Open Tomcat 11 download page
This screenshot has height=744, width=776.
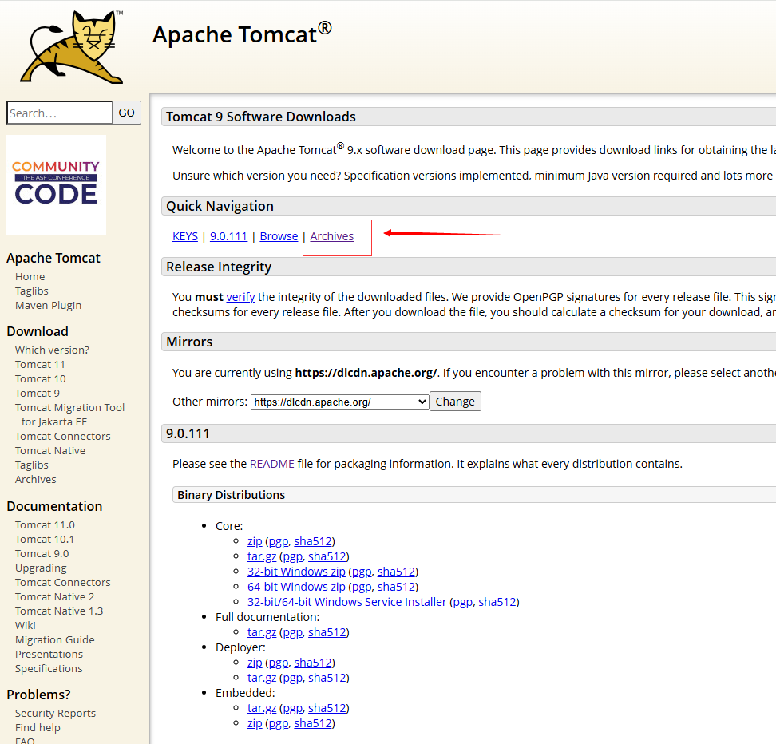(40, 364)
